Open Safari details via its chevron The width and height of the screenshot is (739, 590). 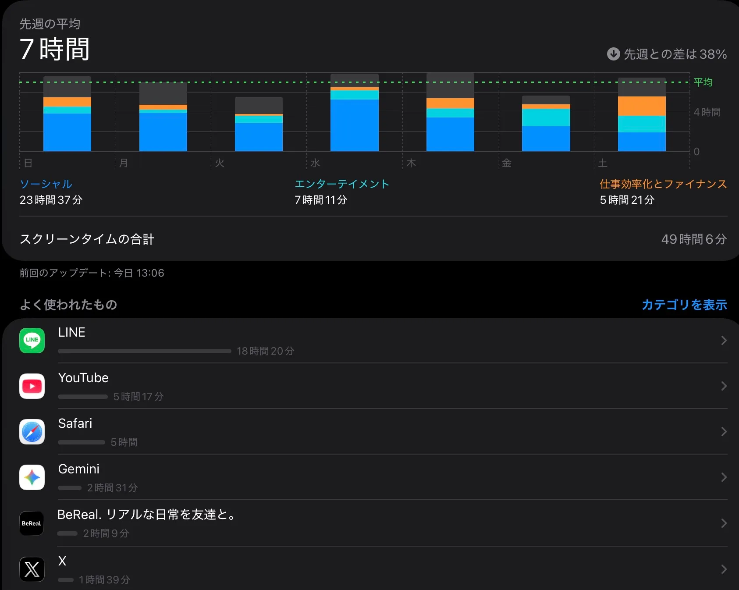[x=724, y=432]
